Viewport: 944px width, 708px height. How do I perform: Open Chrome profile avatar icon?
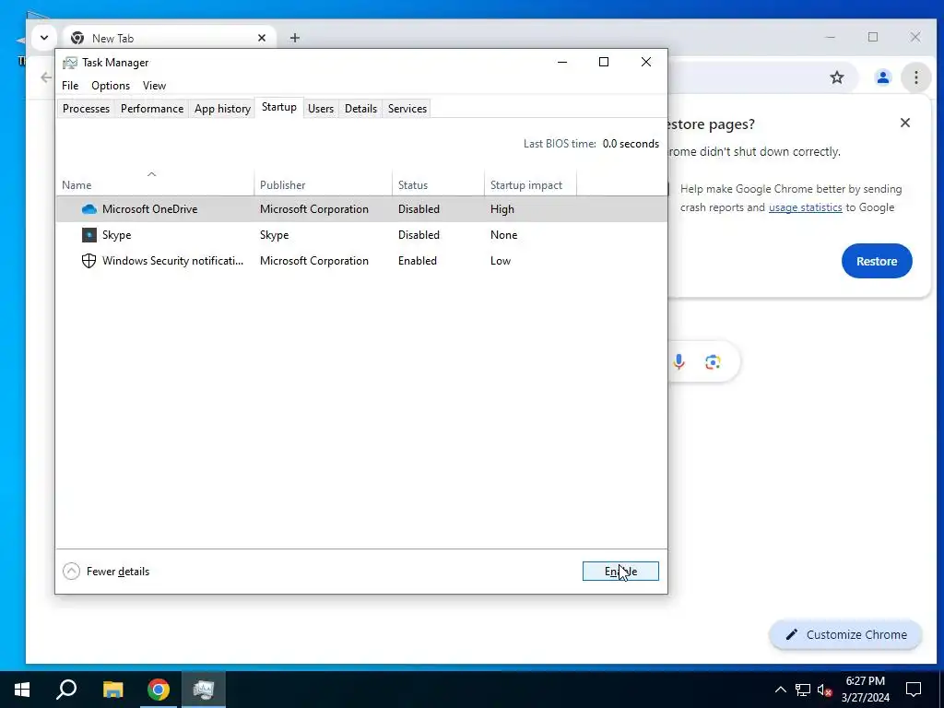pyautogui.click(x=882, y=77)
